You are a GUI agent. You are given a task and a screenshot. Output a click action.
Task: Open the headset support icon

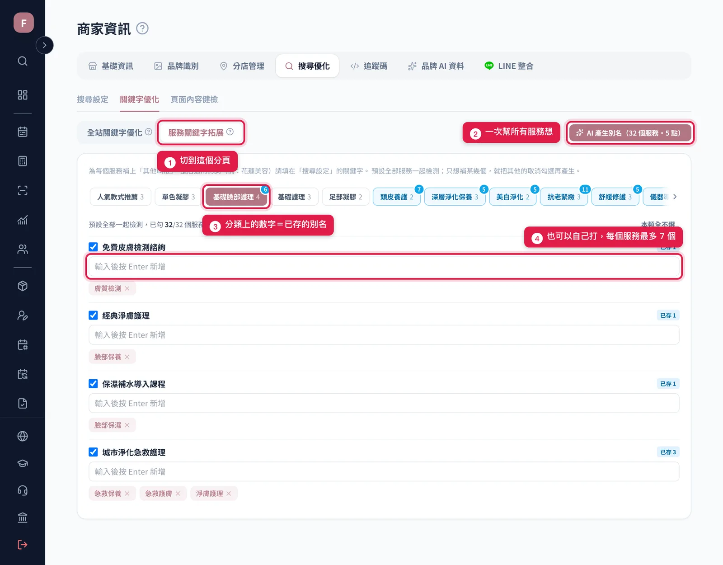(23, 490)
